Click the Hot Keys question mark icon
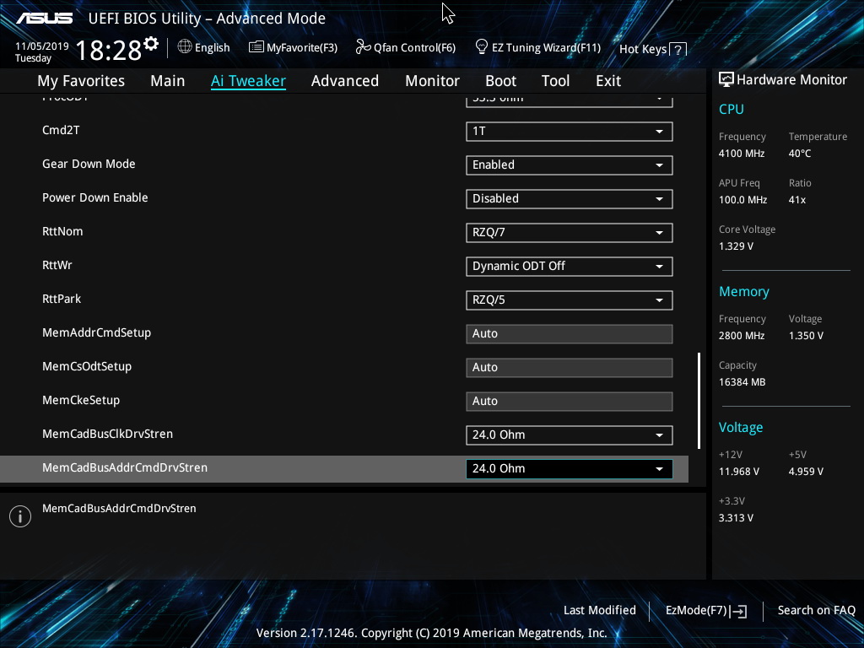 click(x=678, y=50)
